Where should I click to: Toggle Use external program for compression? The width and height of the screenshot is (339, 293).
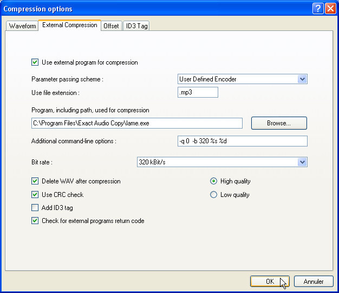pos(35,62)
